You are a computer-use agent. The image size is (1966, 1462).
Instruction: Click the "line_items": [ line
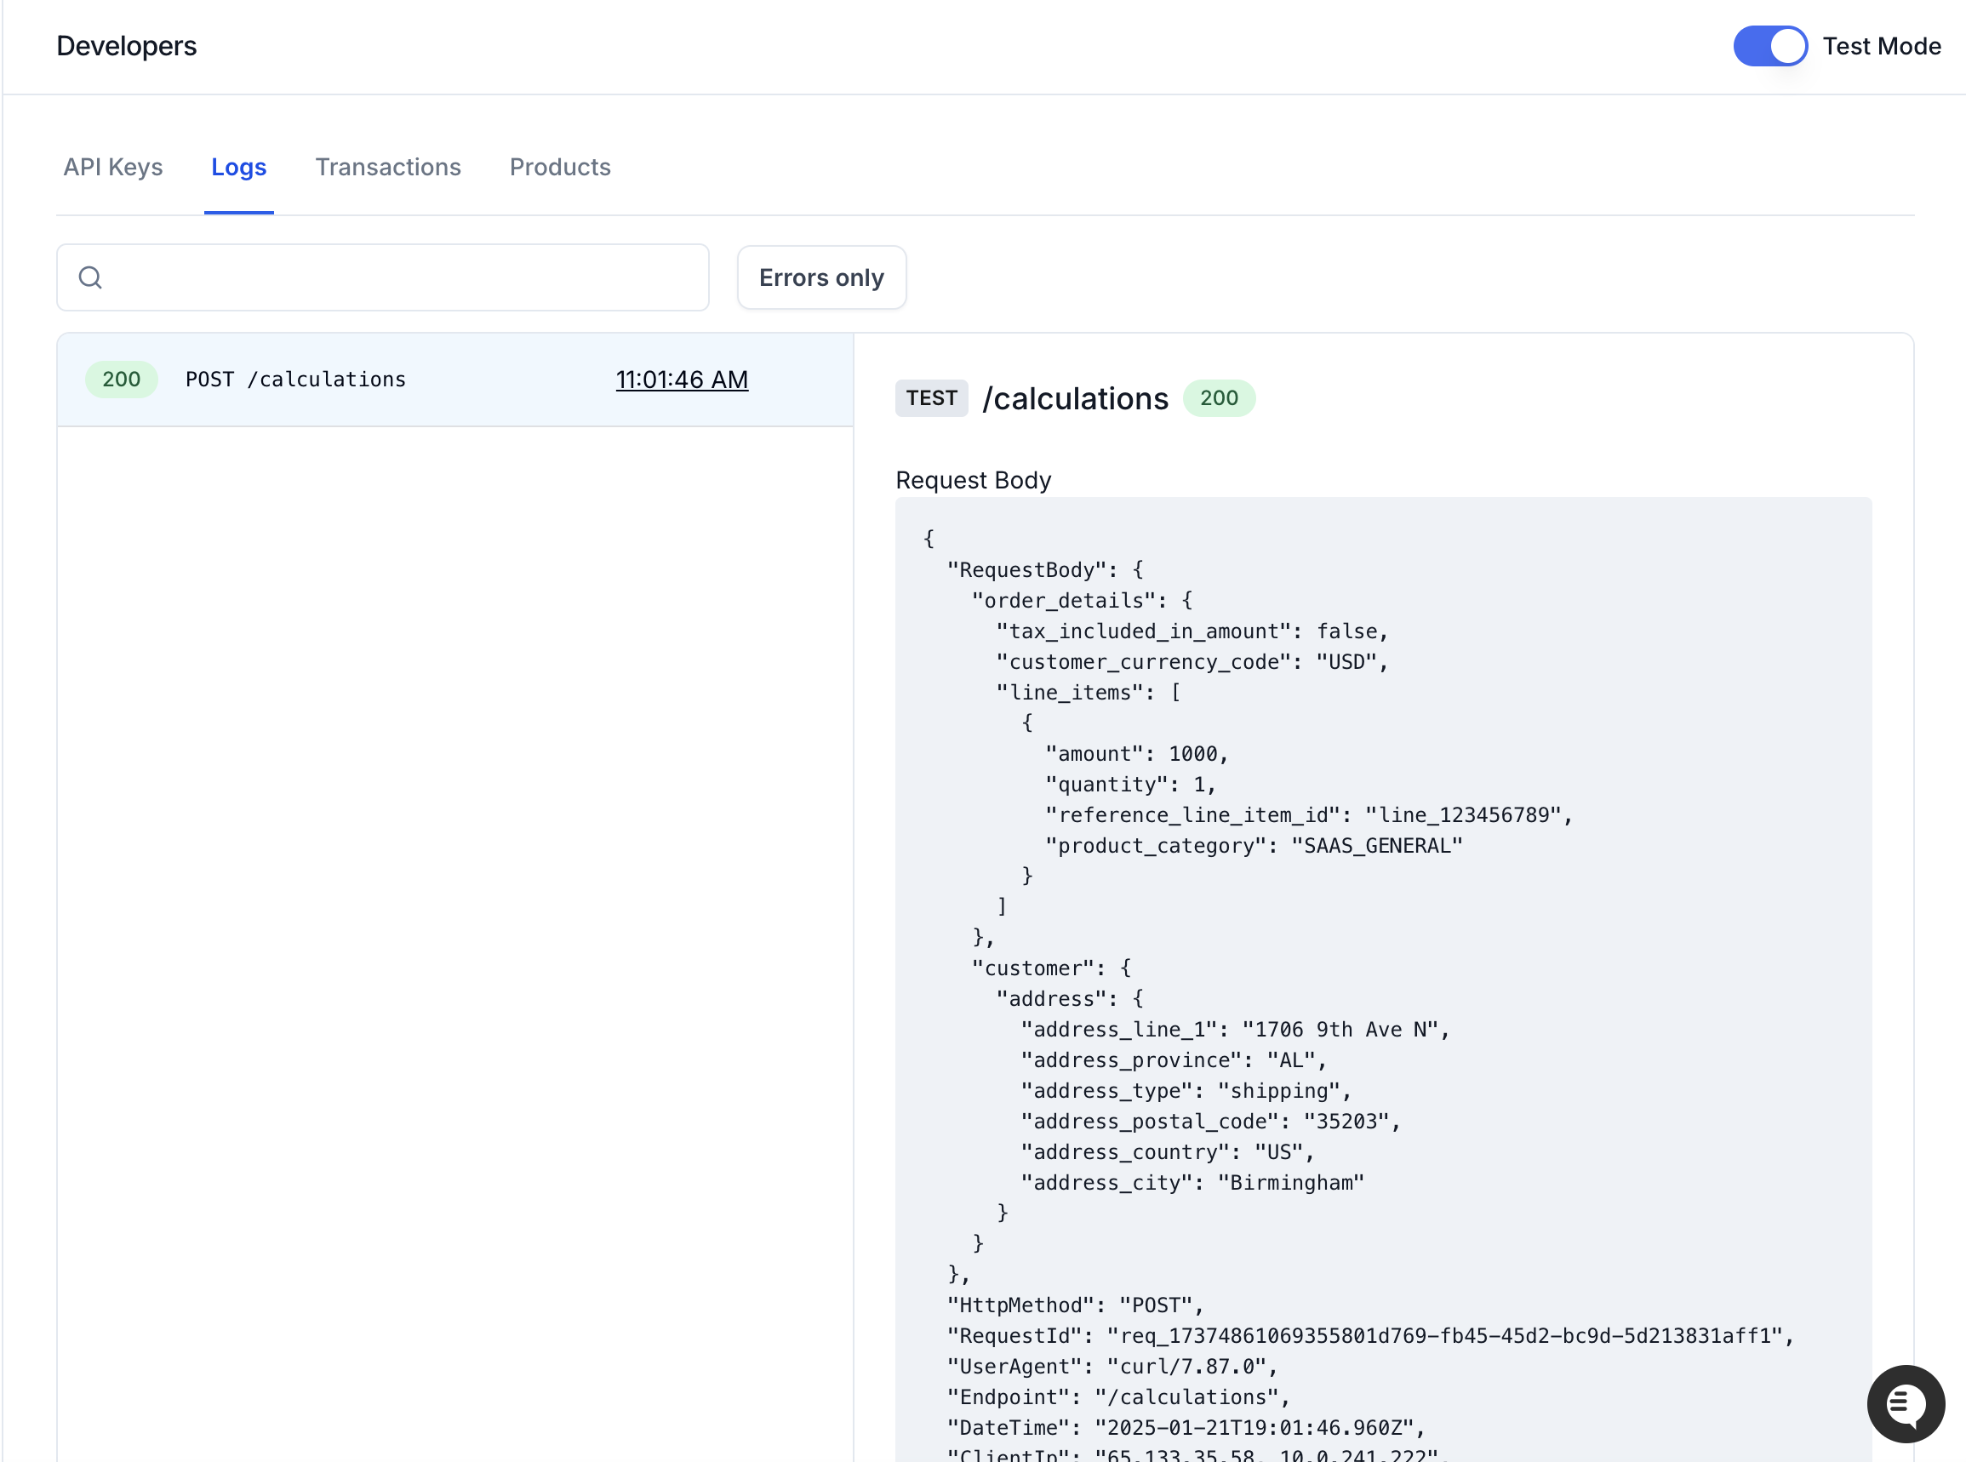tap(1089, 692)
